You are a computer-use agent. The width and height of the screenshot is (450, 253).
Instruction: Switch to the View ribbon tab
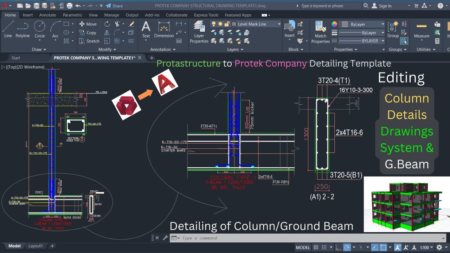(x=93, y=15)
